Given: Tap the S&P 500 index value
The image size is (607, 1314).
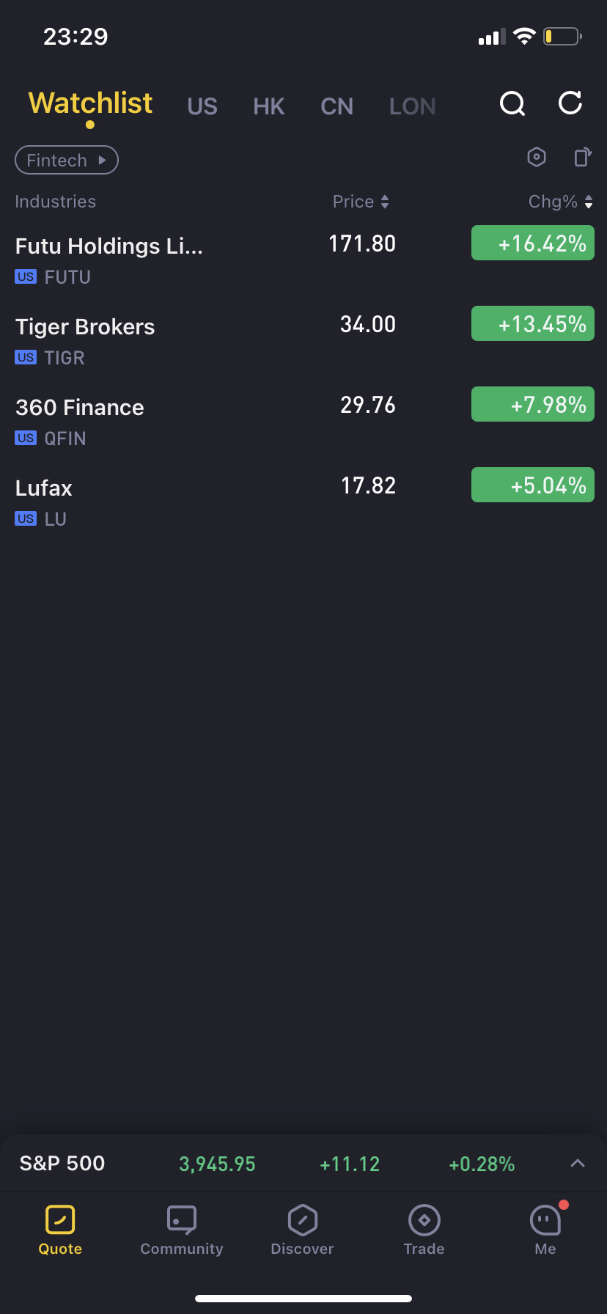Looking at the screenshot, I should pyautogui.click(x=217, y=1164).
